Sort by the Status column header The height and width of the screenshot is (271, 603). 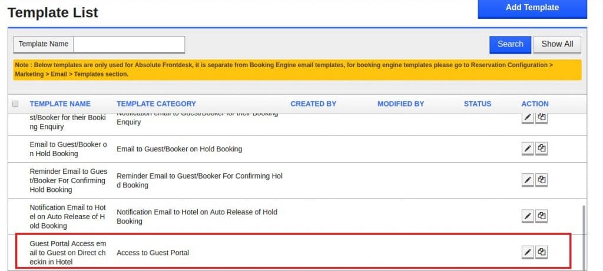(477, 104)
